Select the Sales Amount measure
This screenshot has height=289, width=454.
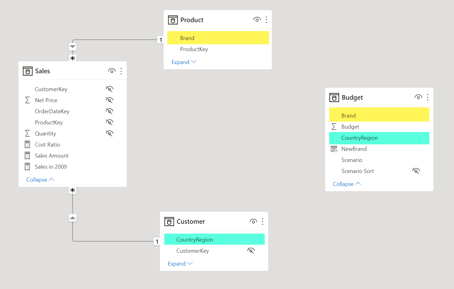(52, 156)
